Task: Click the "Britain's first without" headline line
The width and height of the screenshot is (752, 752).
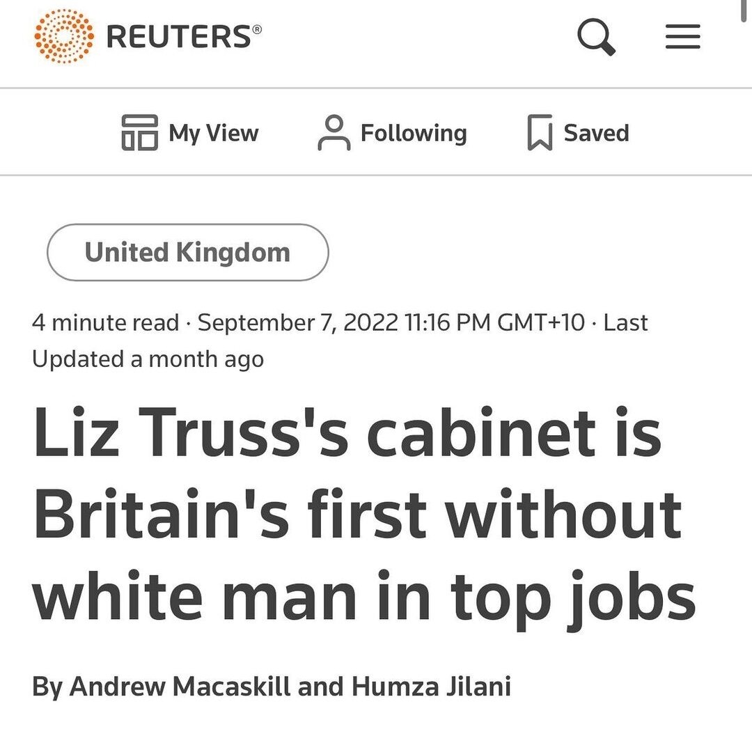Action: (x=357, y=516)
